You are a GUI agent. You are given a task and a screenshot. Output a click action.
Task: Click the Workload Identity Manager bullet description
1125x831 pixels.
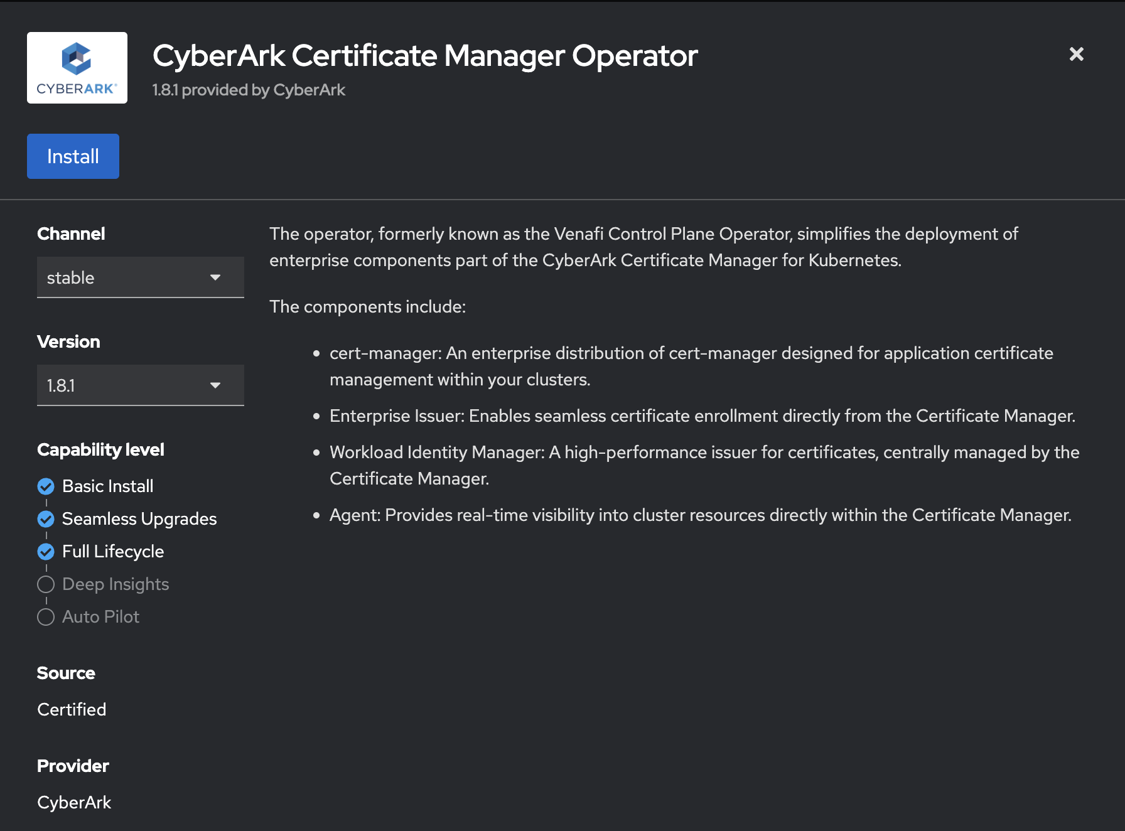coord(704,466)
